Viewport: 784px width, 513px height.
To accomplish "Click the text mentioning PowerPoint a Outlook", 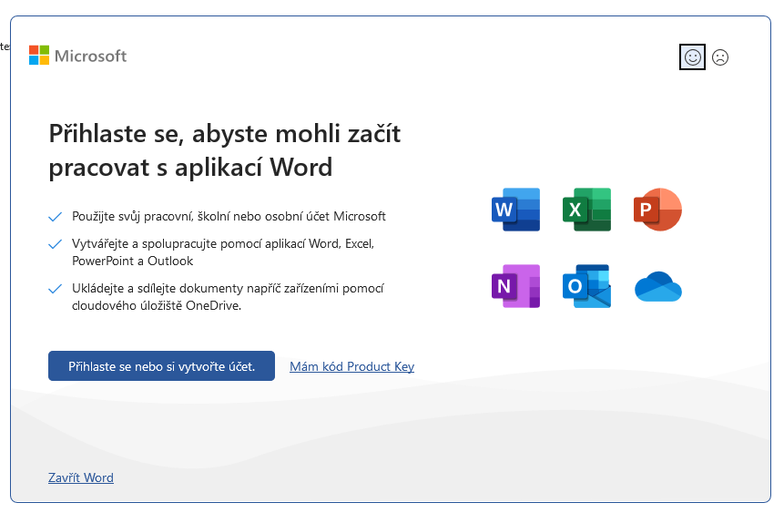I will pyautogui.click(x=133, y=261).
